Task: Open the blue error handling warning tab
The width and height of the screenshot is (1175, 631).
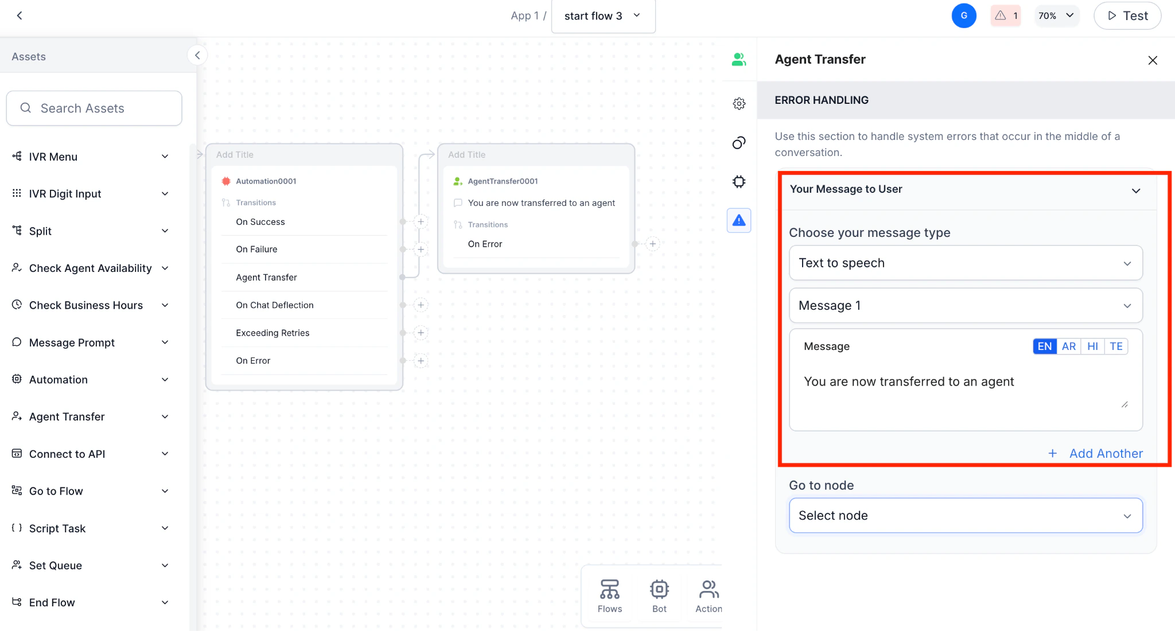Action: point(739,220)
